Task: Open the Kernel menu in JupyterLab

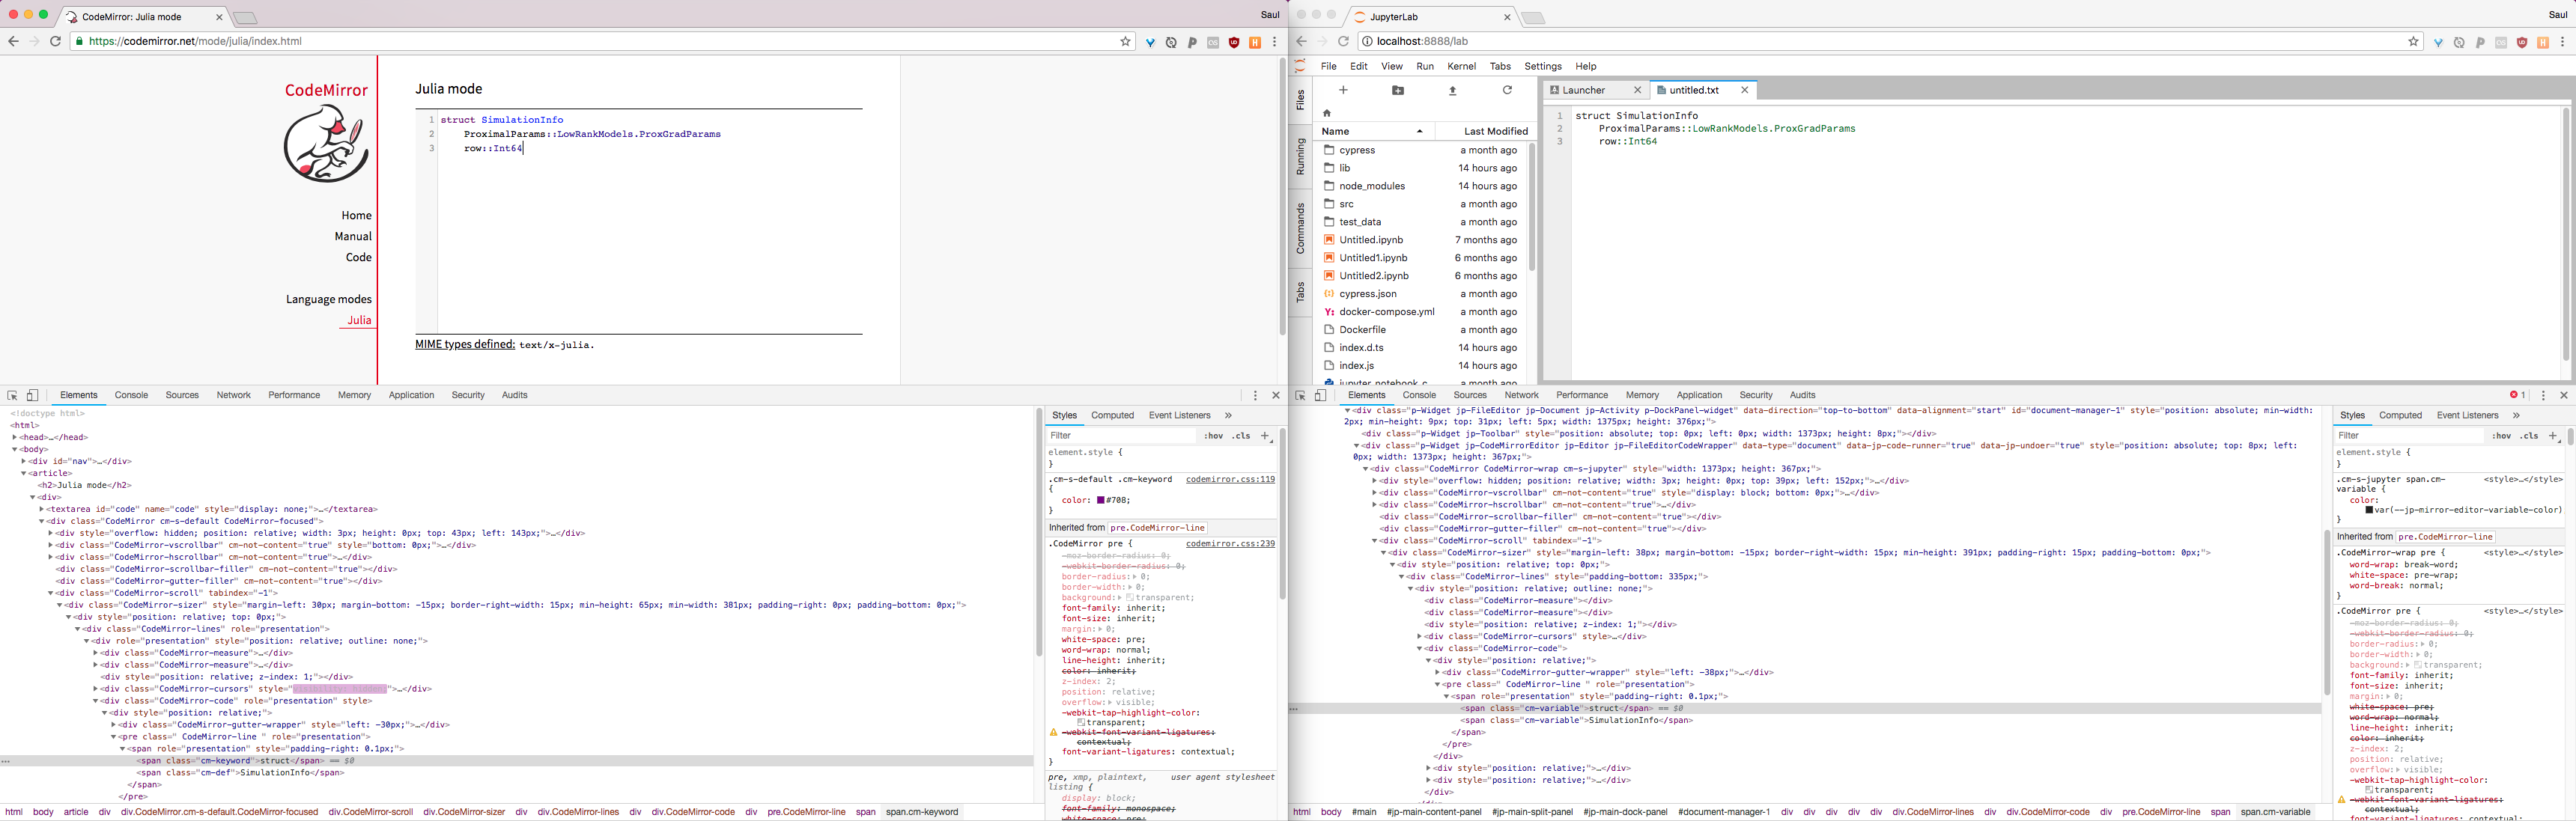Action: (1461, 66)
